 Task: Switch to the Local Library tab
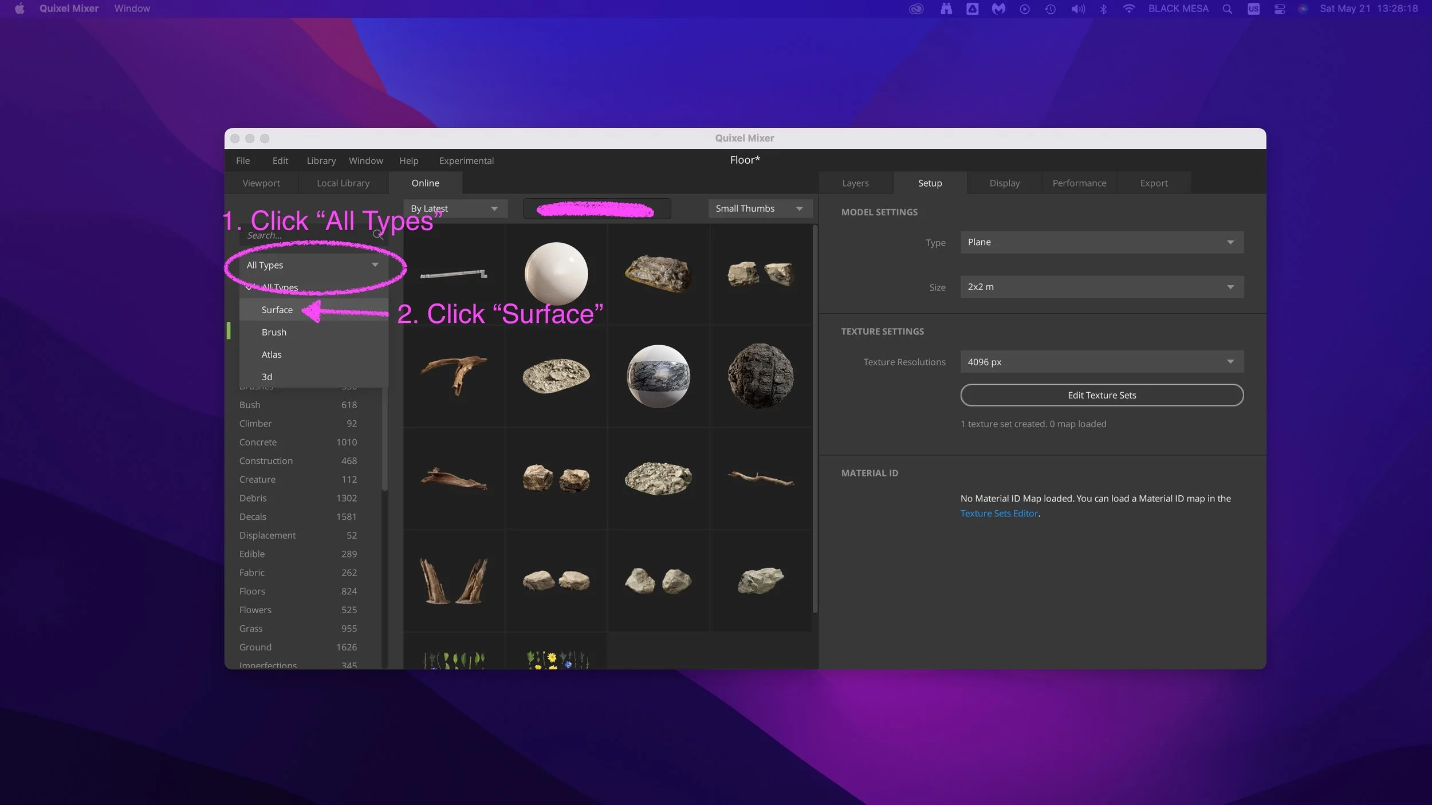(343, 183)
